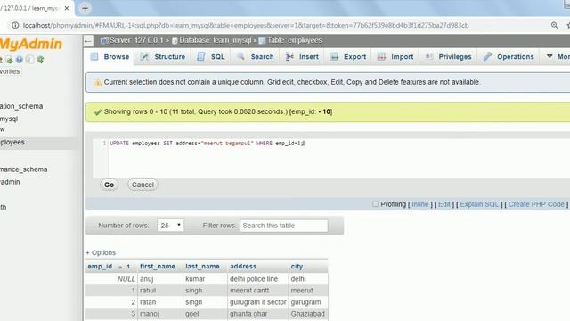This screenshot has height=321, width=570.
Task: Click the SQL tab icon
Action: point(200,56)
